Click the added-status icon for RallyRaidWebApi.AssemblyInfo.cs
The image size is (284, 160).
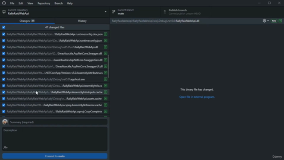[x=106, y=86]
